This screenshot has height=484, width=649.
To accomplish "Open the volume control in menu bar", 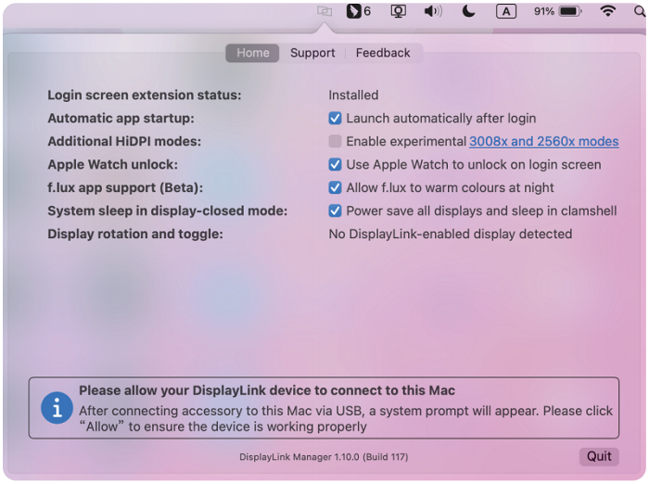I will tap(433, 11).
